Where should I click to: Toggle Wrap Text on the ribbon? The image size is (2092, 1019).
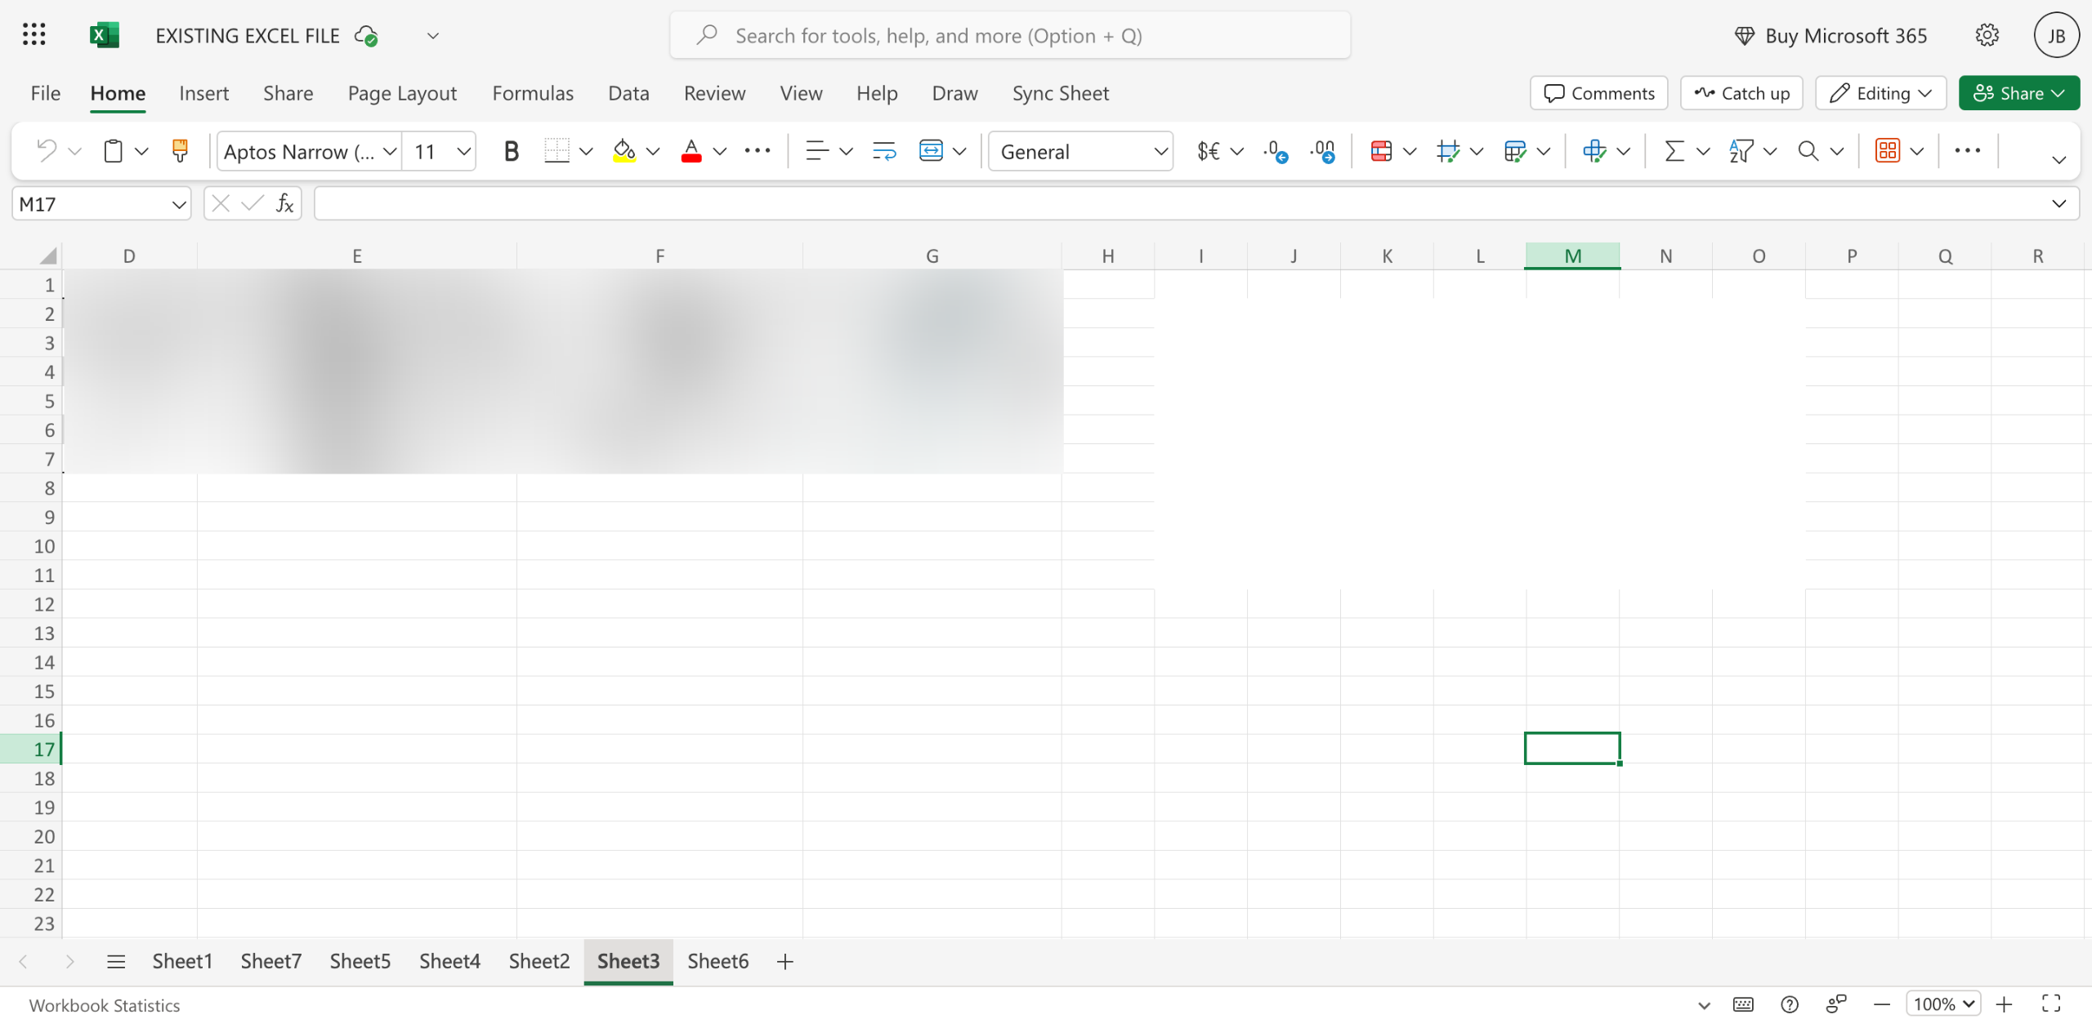[884, 151]
